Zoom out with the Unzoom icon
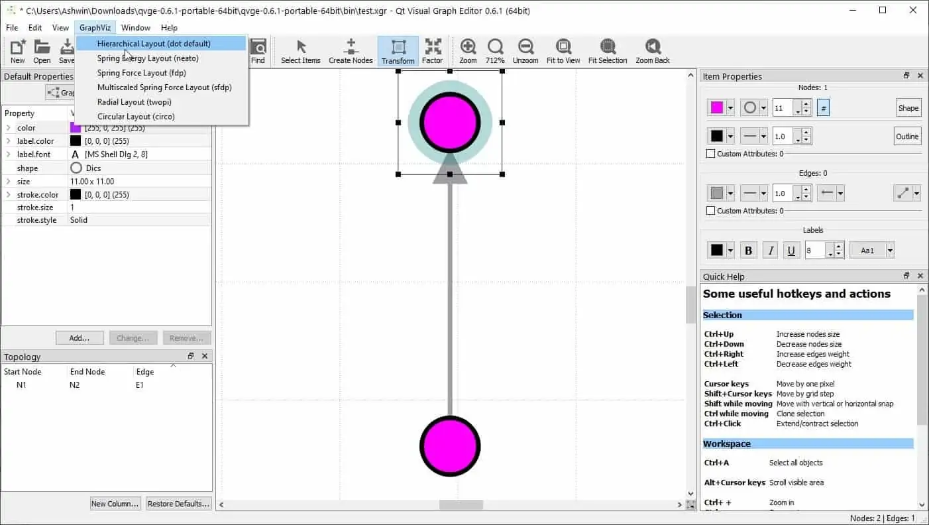The height and width of the screenshot is (525, 929). pyautogui.click(x=525, y=52)
